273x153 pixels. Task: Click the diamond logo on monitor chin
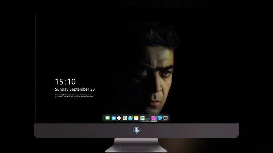click(136, 131)
